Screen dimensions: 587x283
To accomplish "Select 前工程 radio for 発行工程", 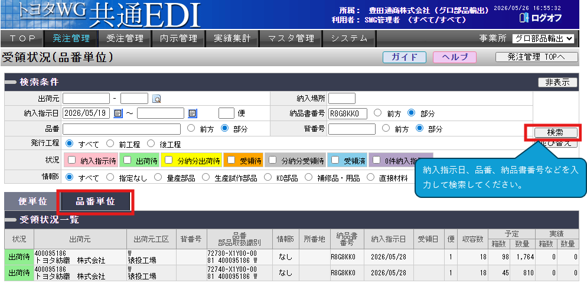I will [110, 144].
